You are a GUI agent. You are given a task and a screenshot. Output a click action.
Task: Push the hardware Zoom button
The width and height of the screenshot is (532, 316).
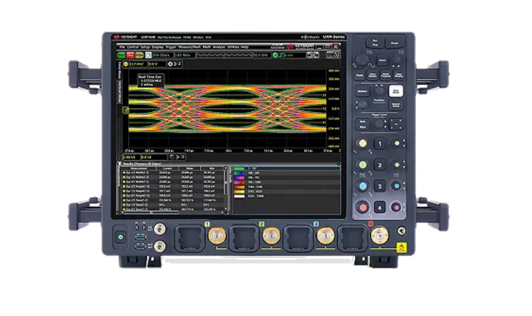382,60
